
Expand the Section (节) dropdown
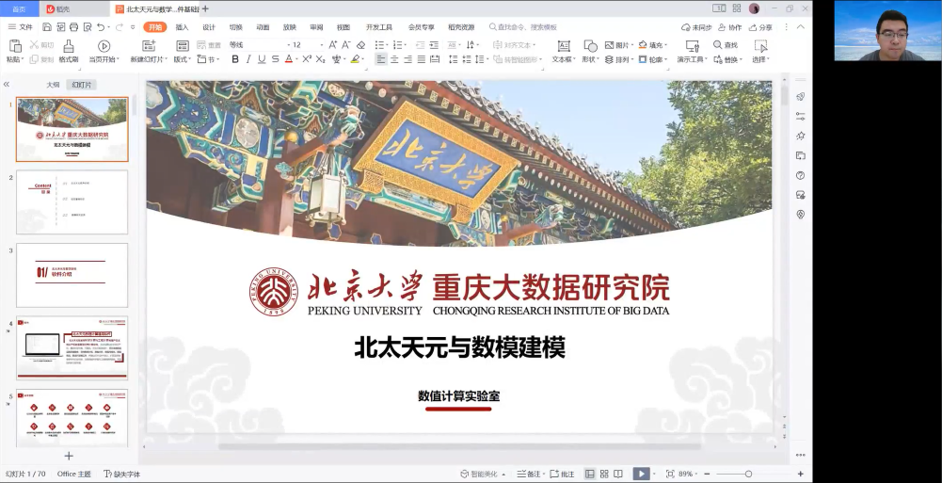click(x=217, y=59)
